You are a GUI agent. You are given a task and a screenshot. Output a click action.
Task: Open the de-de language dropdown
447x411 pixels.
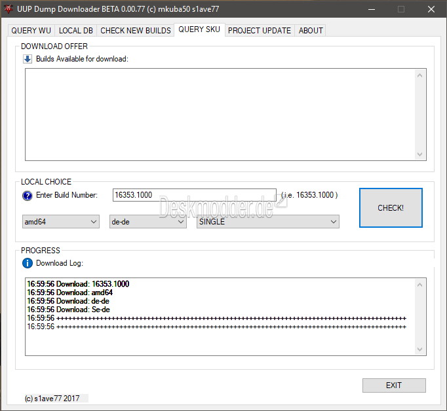point(148,222)
